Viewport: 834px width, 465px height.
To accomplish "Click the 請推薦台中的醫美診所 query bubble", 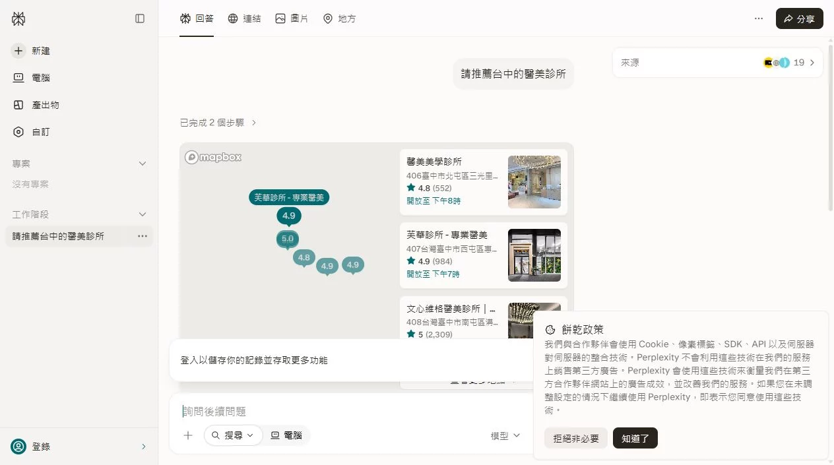I will (513, 74).
